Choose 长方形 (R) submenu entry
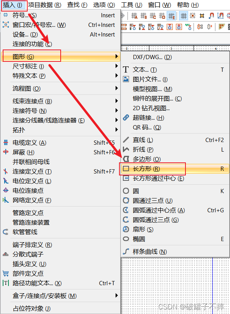Viewport: 230px width, 314px height. pyautogui.click(x=175, y=169)
